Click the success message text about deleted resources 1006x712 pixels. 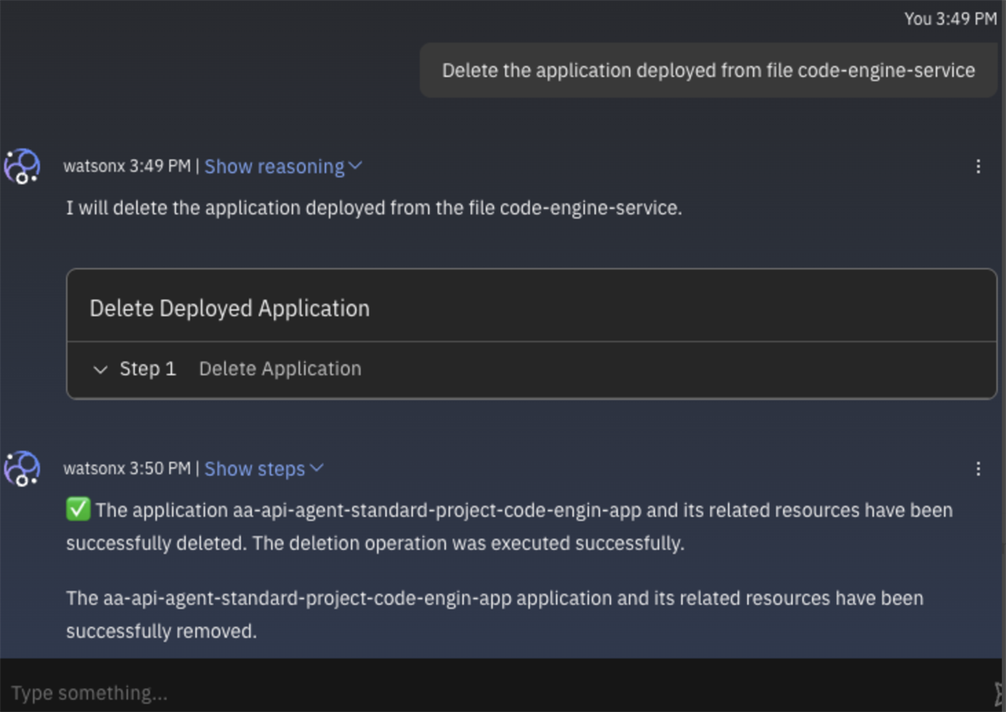click(503, 528)
